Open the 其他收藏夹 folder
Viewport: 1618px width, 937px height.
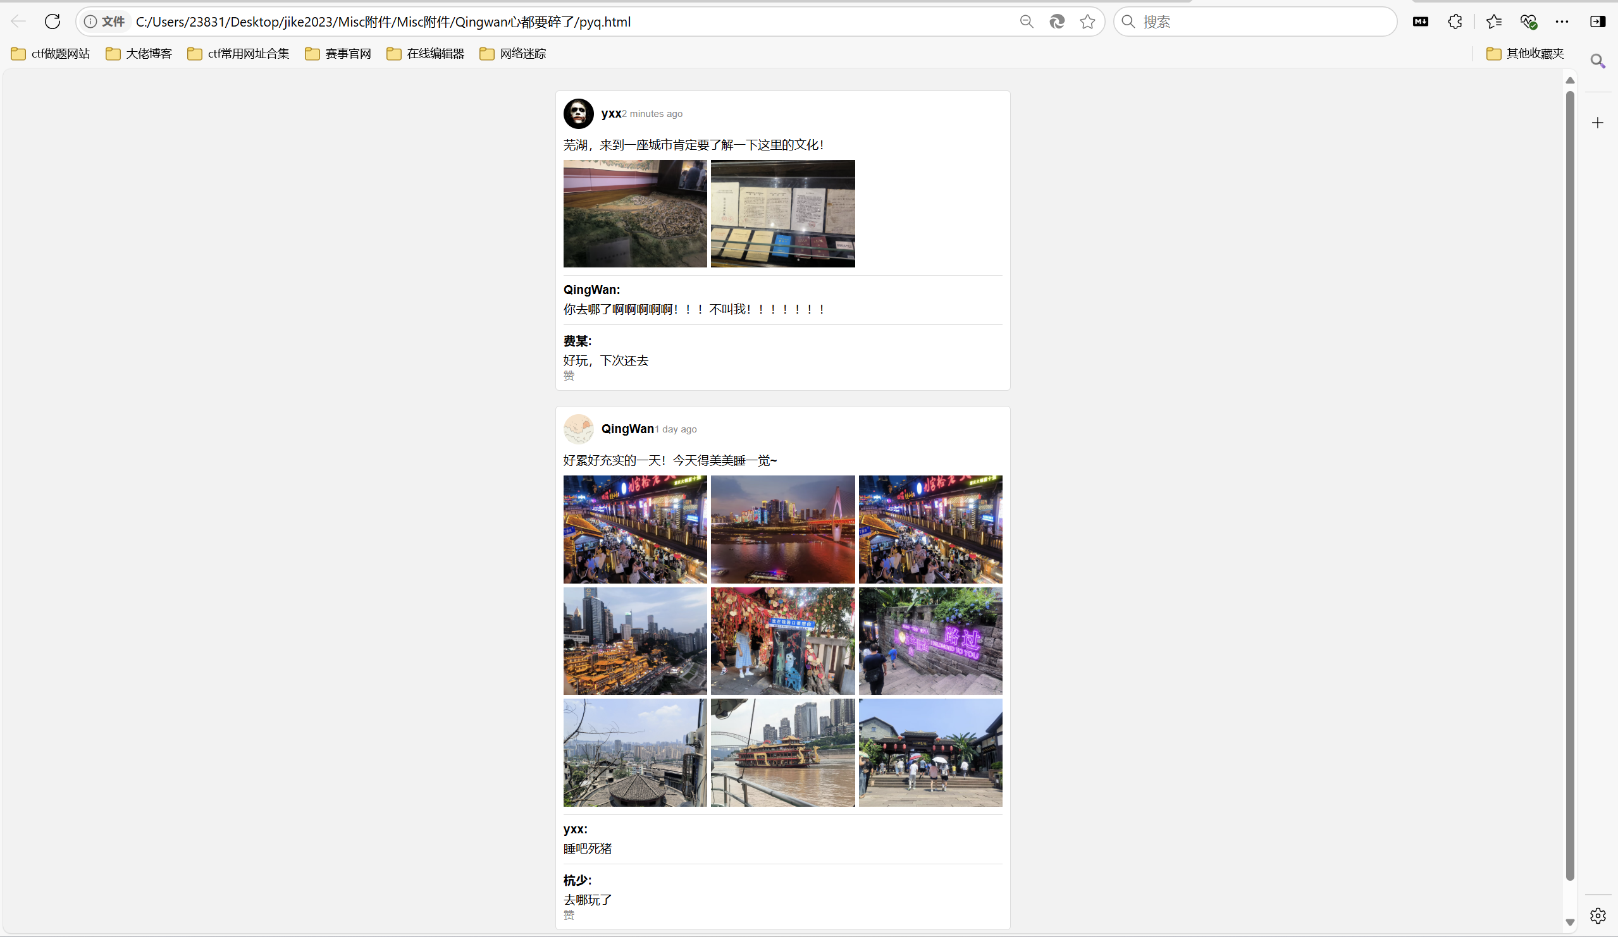[x=1525, y=54]
